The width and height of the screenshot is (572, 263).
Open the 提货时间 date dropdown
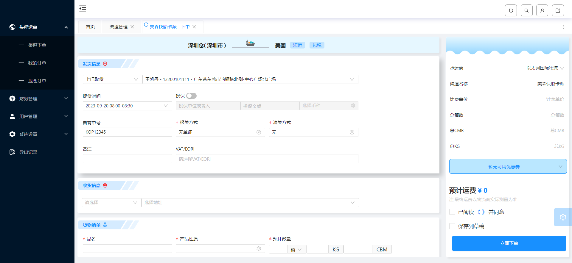(x=127, y=106)
